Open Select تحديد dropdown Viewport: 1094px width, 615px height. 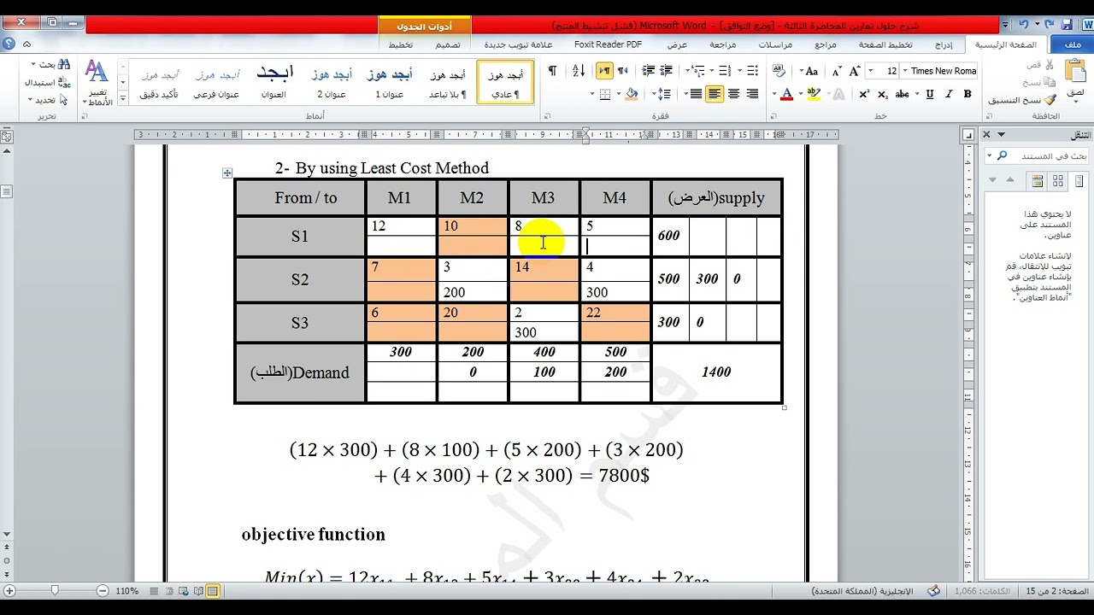(47, 100)
